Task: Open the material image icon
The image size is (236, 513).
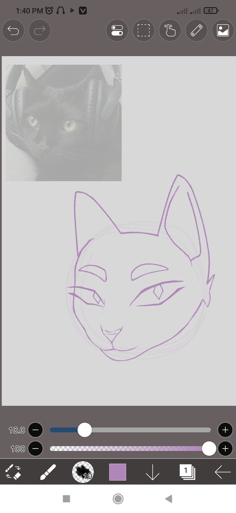Action: tap(223, 31)
